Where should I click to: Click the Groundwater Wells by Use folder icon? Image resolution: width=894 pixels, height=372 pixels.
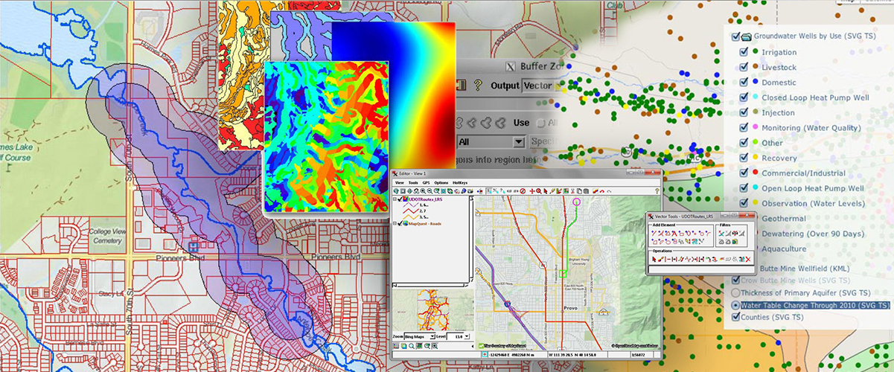tap(746, 36)
